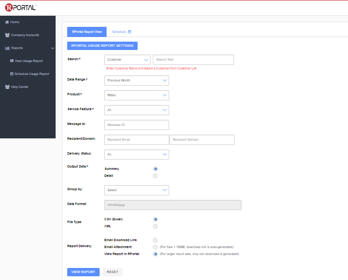Focus the Search Text input field
This screenshot has height=280, width=348.
[193, 60]
